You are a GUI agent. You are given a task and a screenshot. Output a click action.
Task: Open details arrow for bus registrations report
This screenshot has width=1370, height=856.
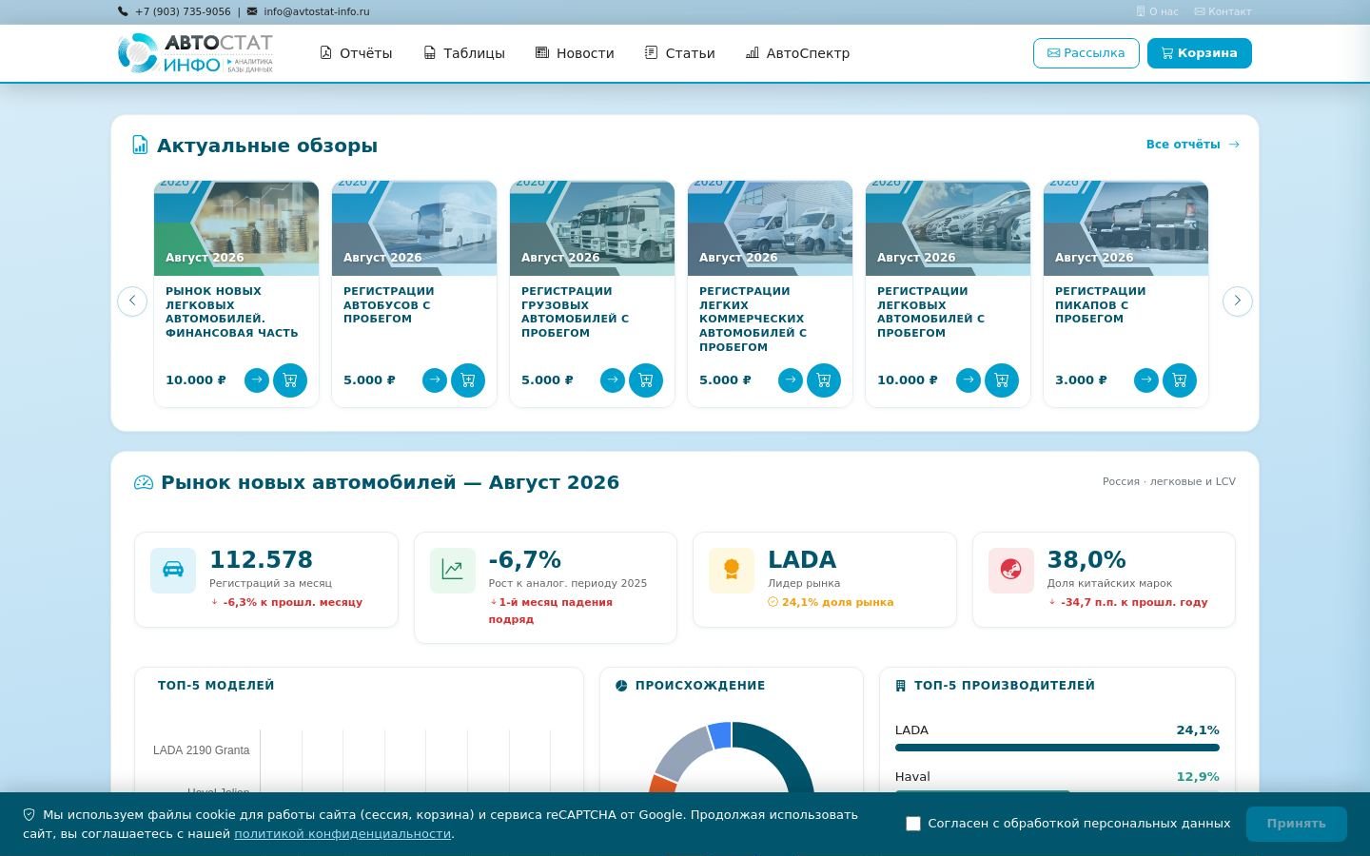coord(435,380)
